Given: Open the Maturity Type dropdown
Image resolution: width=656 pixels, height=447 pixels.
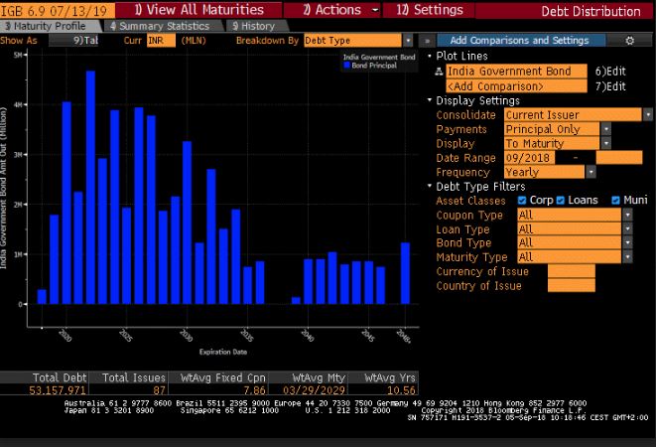Looking at the screenshot, I should tap(627, 257).
